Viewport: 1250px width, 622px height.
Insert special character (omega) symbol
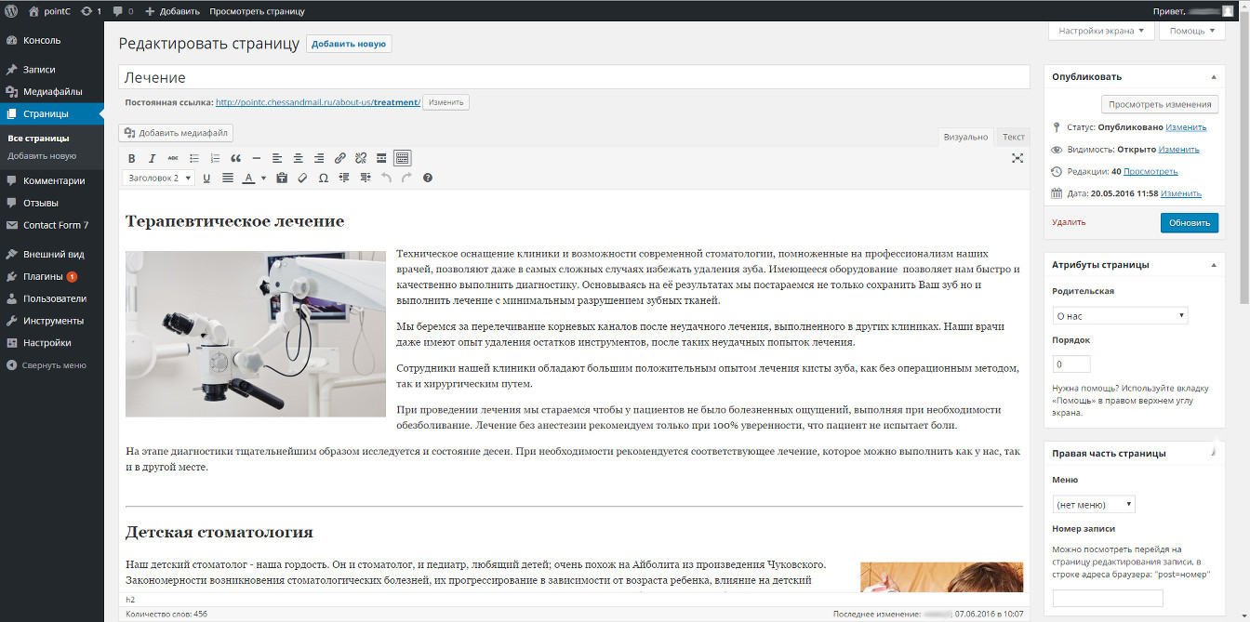[x=323, y=178]
